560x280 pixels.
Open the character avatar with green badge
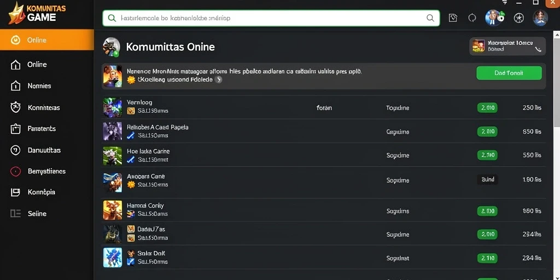tap(494, 17)
